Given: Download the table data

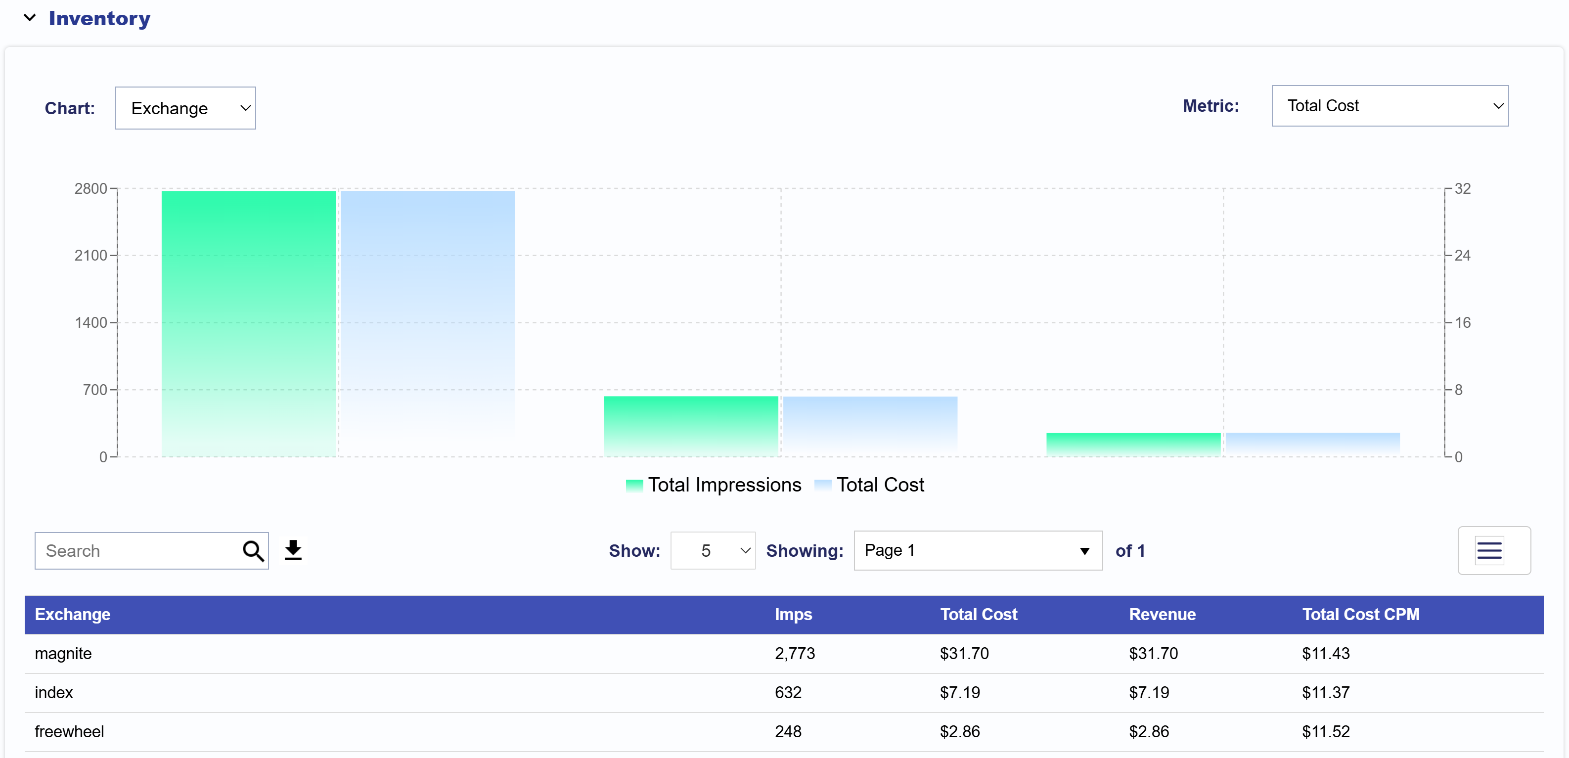Looking at the screenshot, I should point(293,550).
